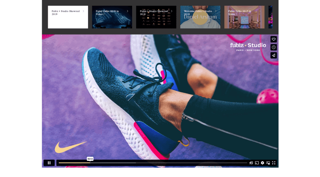
Task: Enable picture-in-picture mode
Action: point(268,163)
